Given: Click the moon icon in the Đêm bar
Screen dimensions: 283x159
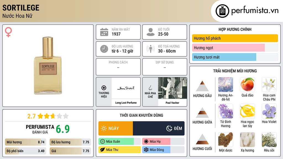Looking at the screenshot, I should (169, 128).
